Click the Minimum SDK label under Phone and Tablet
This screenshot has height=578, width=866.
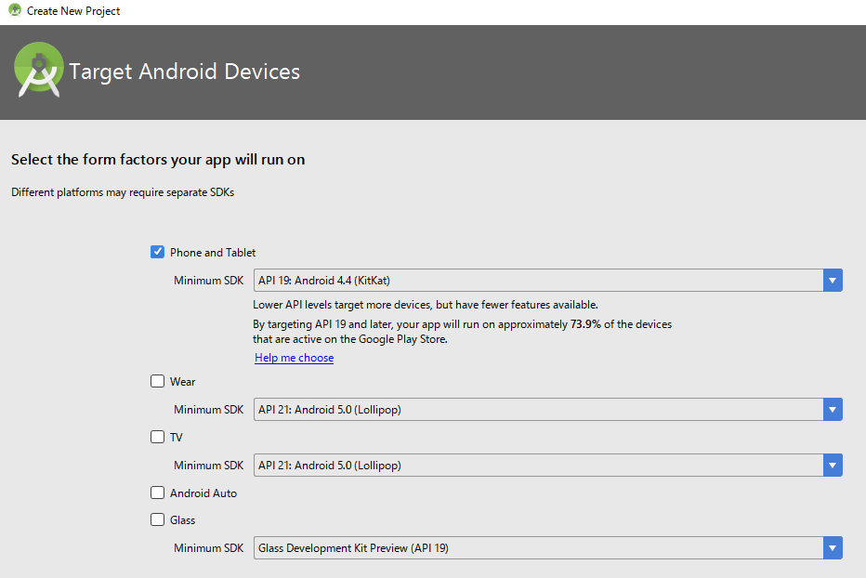pyautogui.click(x=208, y=280)
